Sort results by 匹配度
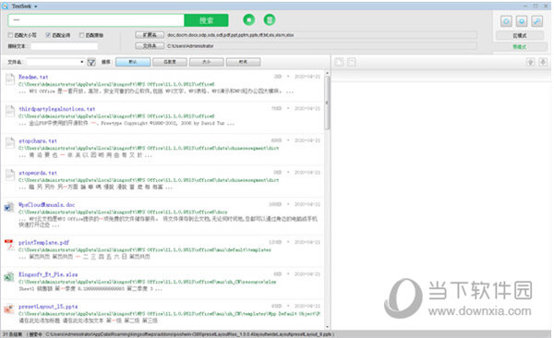 click(x=170, y=62)
